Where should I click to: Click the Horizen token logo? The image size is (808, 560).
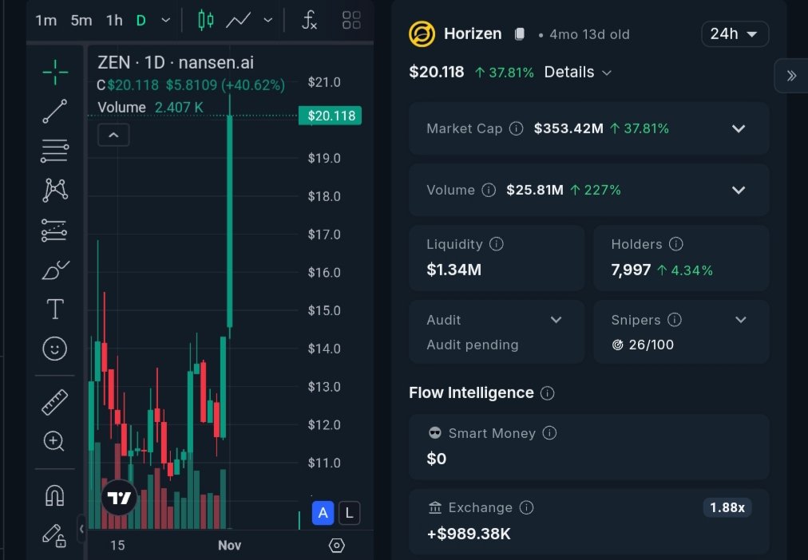tap(422, 34)
